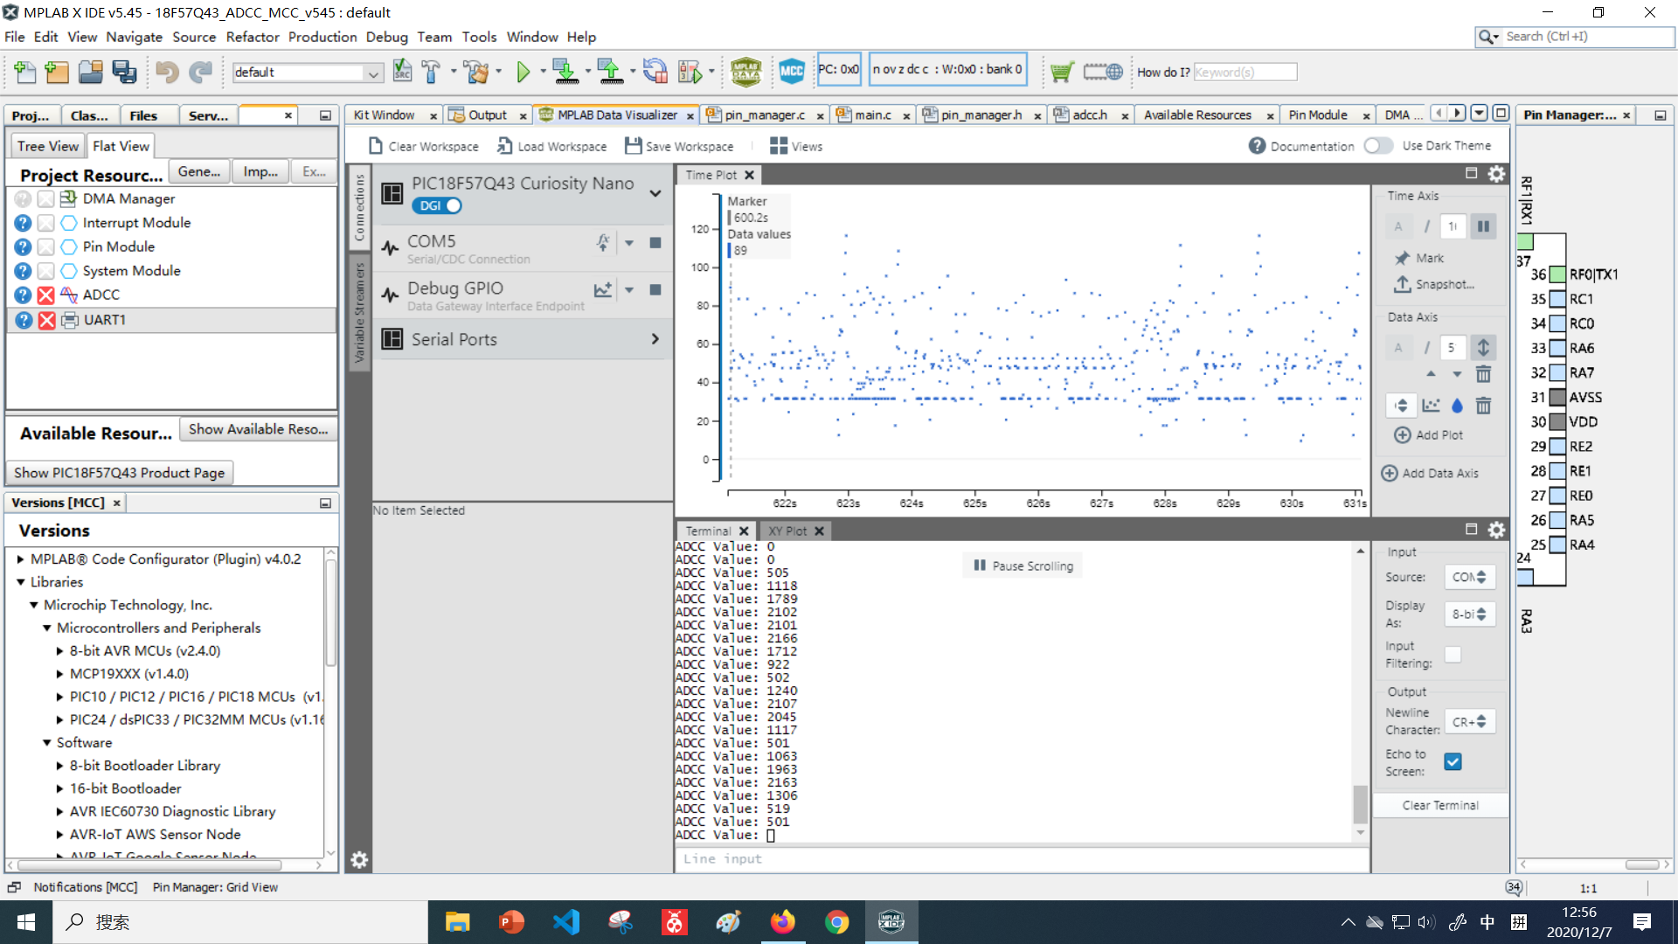Take a Snapshot of the plot
This screenshot has width=1678, height=944.
(1433, 284)
